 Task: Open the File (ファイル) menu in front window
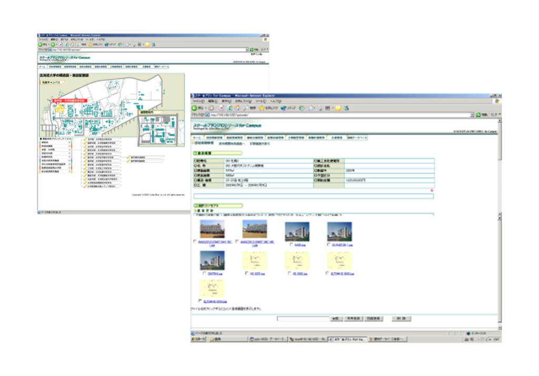198,101
